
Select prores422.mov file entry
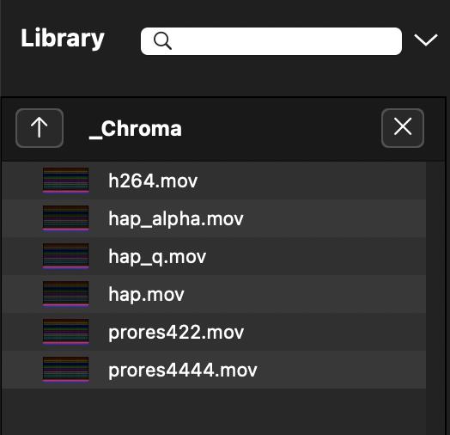214,332
